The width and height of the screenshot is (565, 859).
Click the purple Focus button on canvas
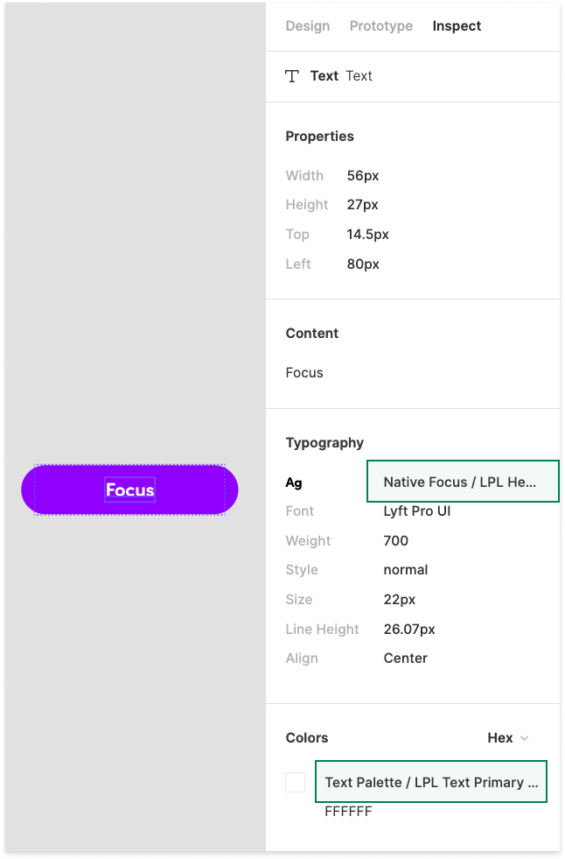click(x=129, y=489)
